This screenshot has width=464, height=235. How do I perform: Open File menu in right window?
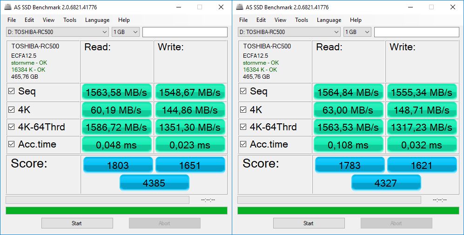[x=243, y=20]
